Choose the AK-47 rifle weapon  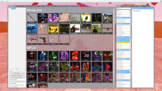tap(32, 40)
